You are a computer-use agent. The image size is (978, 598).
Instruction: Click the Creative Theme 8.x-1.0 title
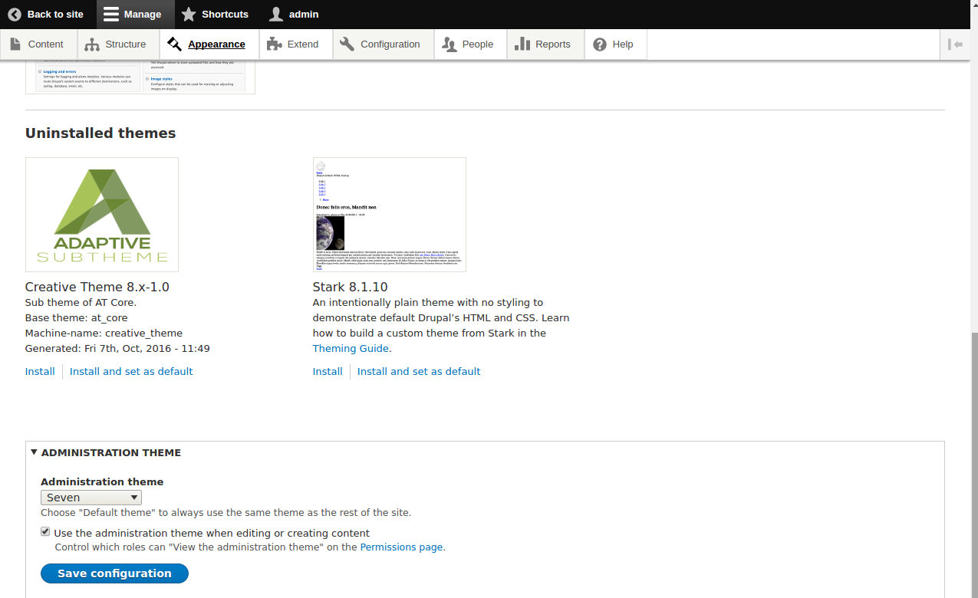tap(97, 287)
